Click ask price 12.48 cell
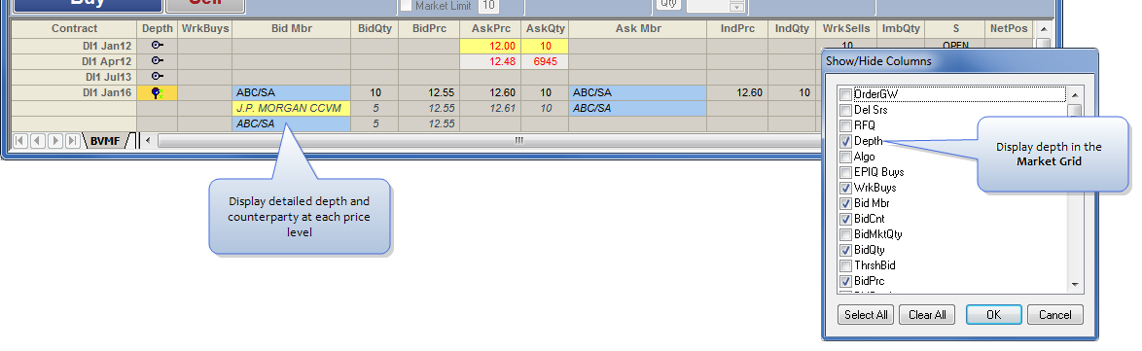The width and height of the screenshot is (1142, 351). pos(491,61)
